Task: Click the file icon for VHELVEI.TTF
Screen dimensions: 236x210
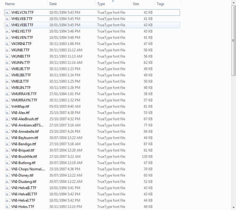Action: 7,31
